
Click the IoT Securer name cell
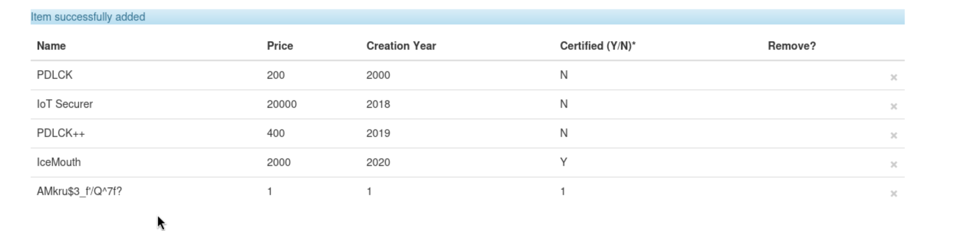tap(65, 104)
